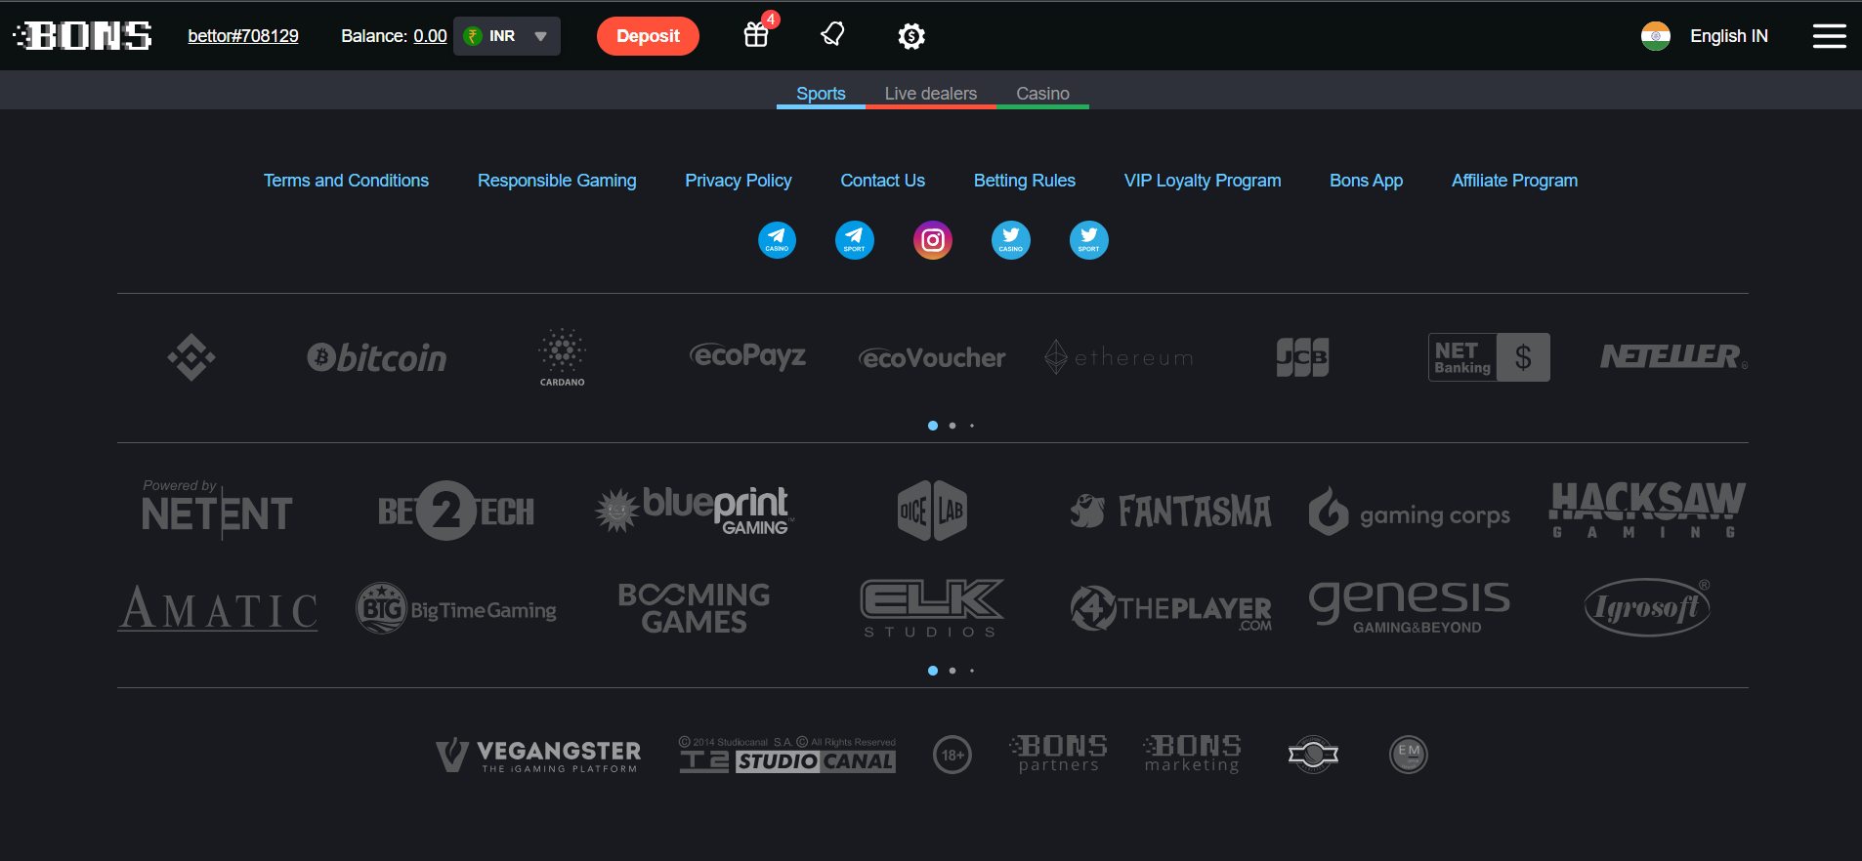This screenshot has width=1862, height=861.
Task: Click the 0.00 balance link
Action: 430,36
